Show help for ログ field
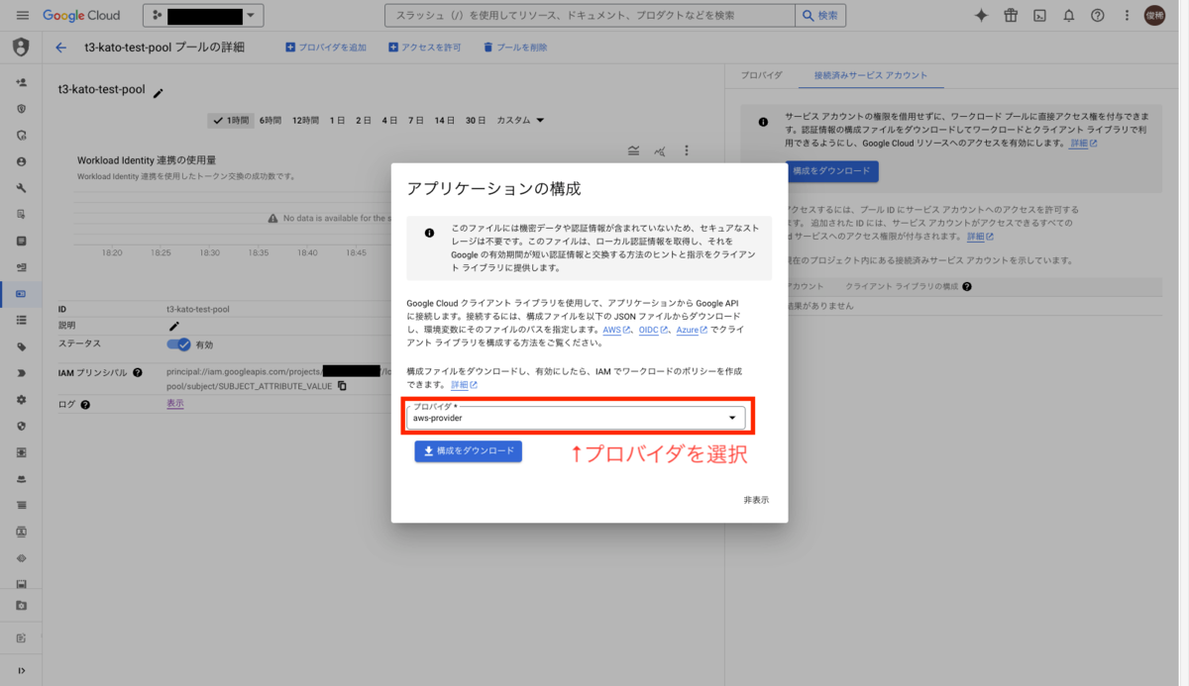The height and width of the screenshot is (686, 1189). [x=85, y=404]
